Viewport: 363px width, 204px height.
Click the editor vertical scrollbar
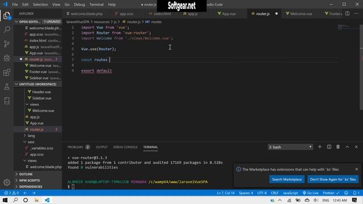(x=361, y=67)
